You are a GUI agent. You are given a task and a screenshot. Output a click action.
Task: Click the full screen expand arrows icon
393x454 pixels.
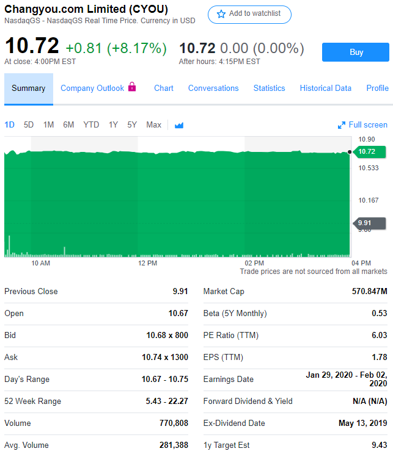tap(342, 125)
